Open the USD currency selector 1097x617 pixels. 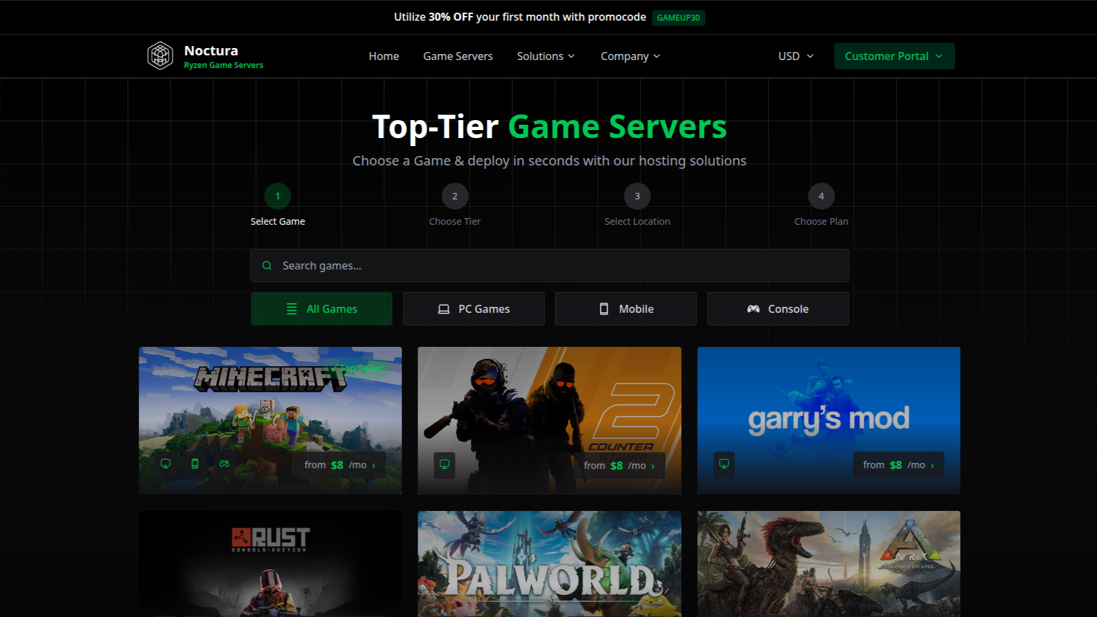click(795, 56)
